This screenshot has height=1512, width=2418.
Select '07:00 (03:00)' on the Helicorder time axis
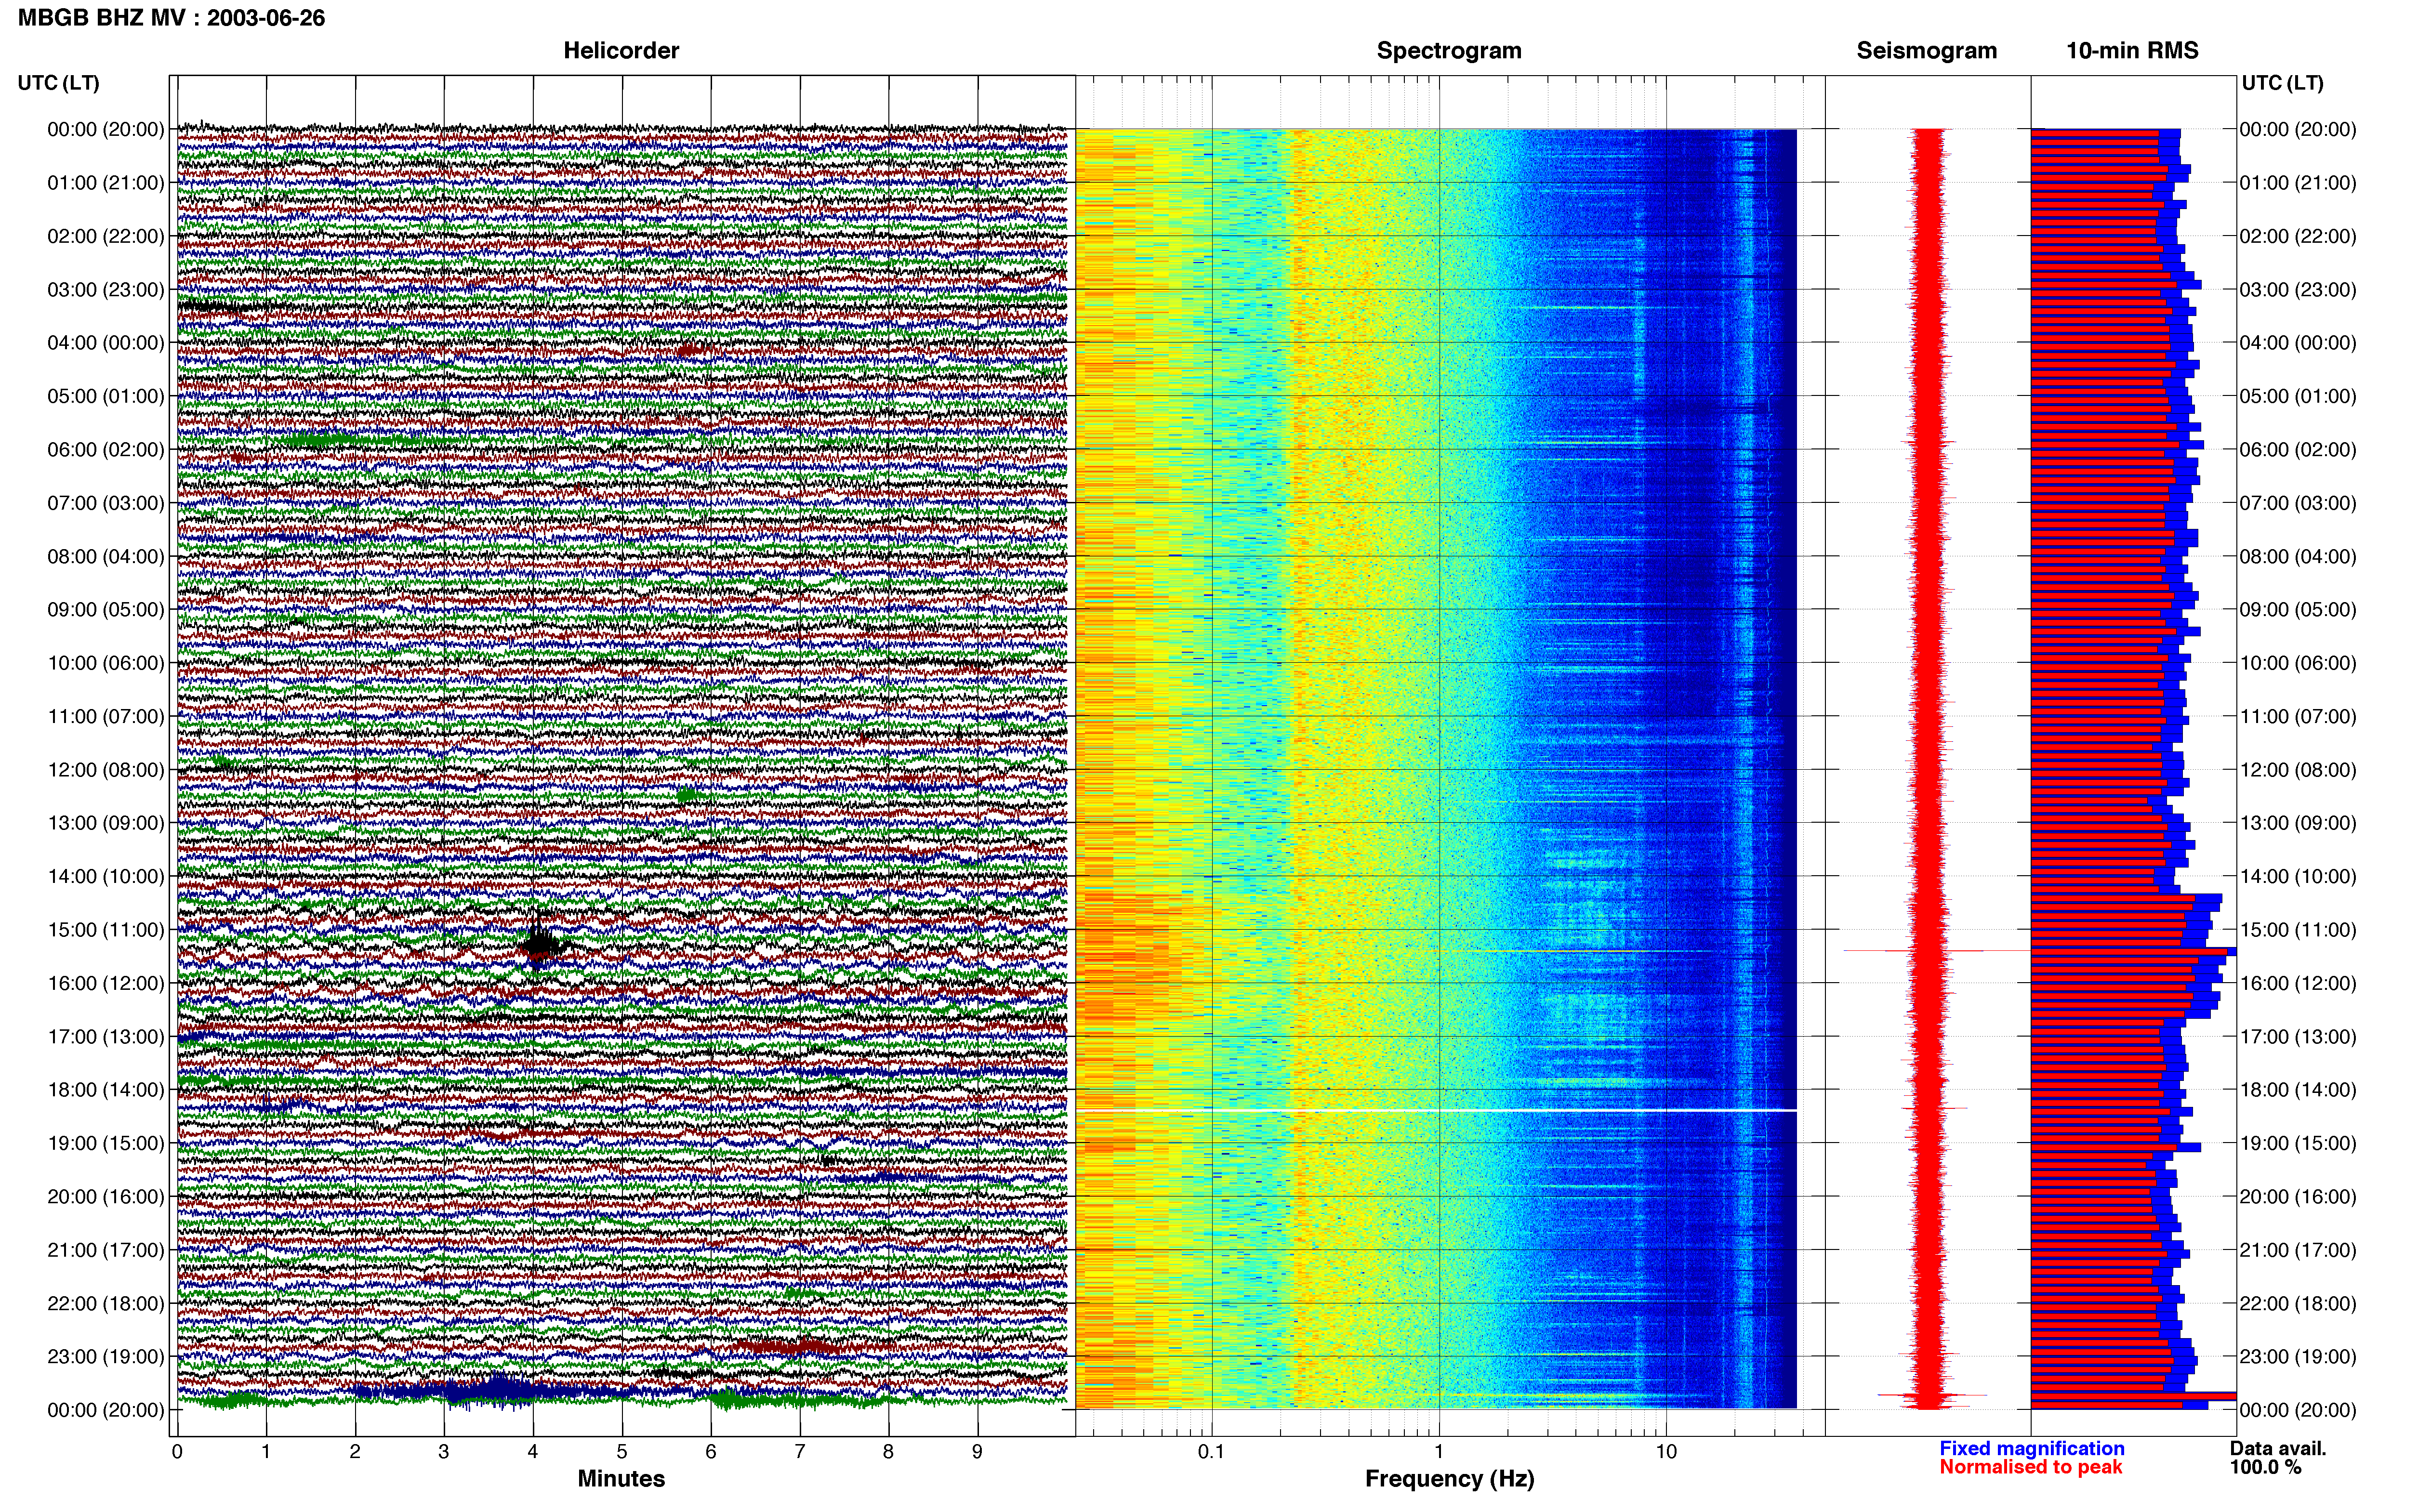[106, 503]
